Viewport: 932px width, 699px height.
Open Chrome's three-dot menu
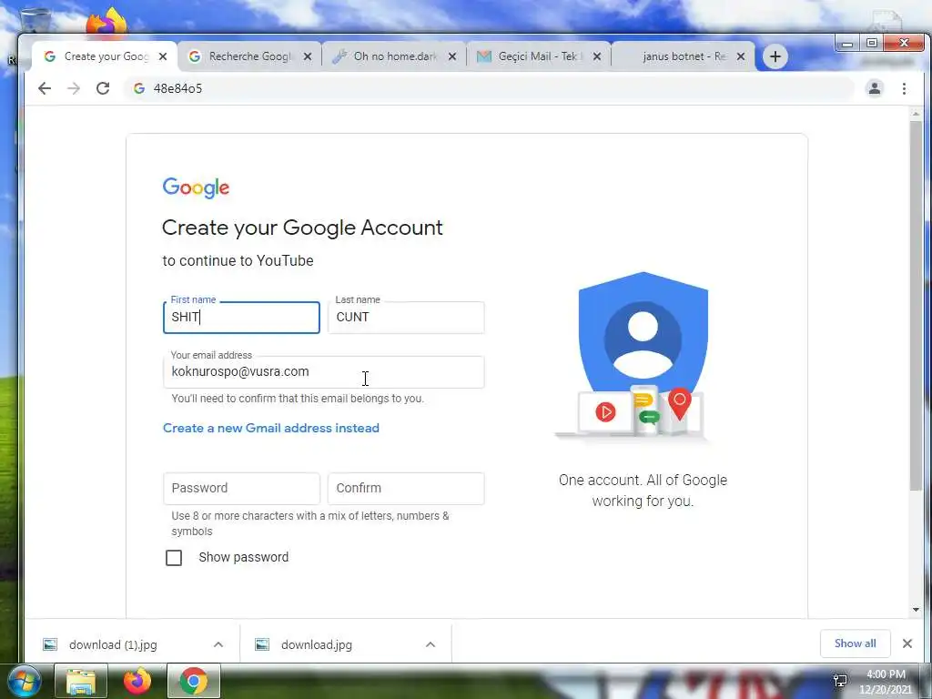click(904, 88)
